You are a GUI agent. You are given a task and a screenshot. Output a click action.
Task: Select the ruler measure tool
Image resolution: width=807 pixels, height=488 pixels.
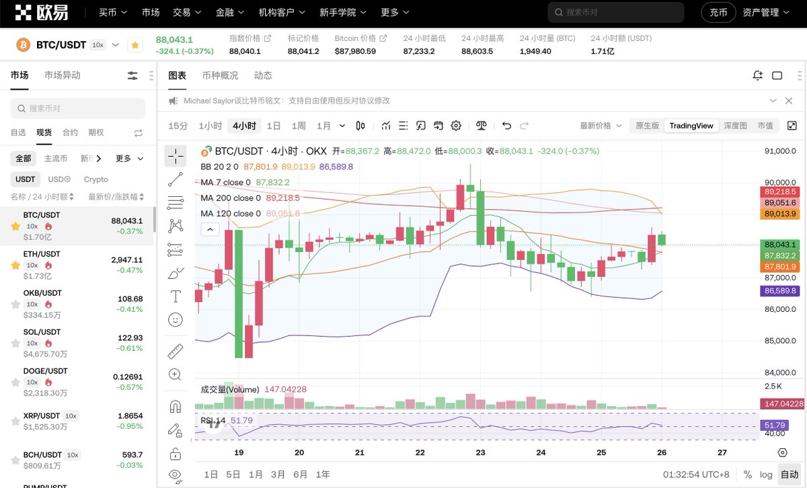tap(176, 352)
